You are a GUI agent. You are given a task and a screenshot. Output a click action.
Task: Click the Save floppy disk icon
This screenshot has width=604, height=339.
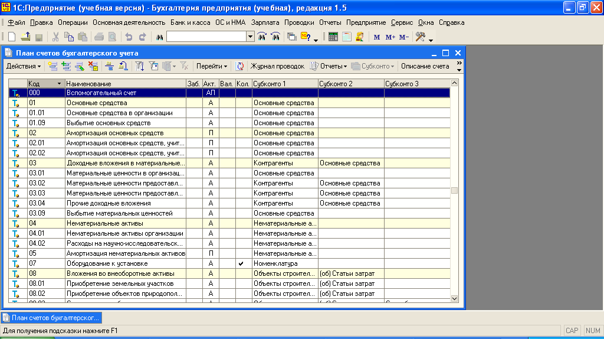(x=39, y=37)
